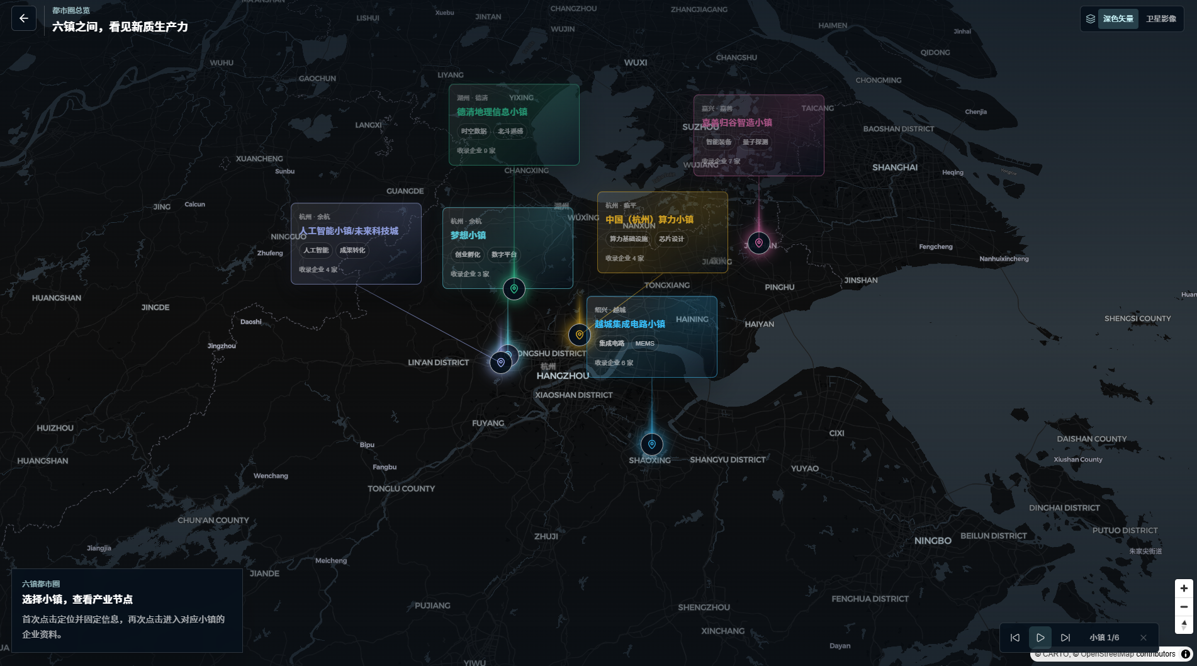Click the 算力基础设施 tag
The width and height of the screenshot is (1197, 666).
(x=629, y=239)
